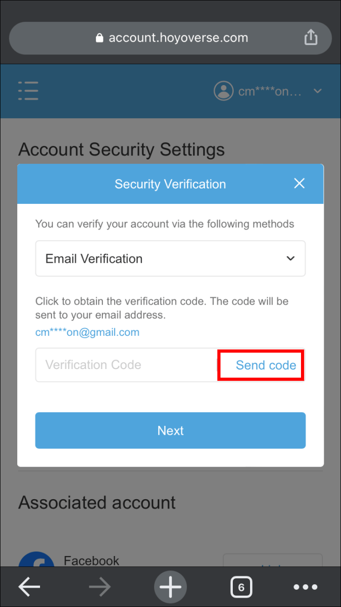Tap the cm****on account name
Image resolution: width=341 pixels, height=607 pixels.
point(270,91)
